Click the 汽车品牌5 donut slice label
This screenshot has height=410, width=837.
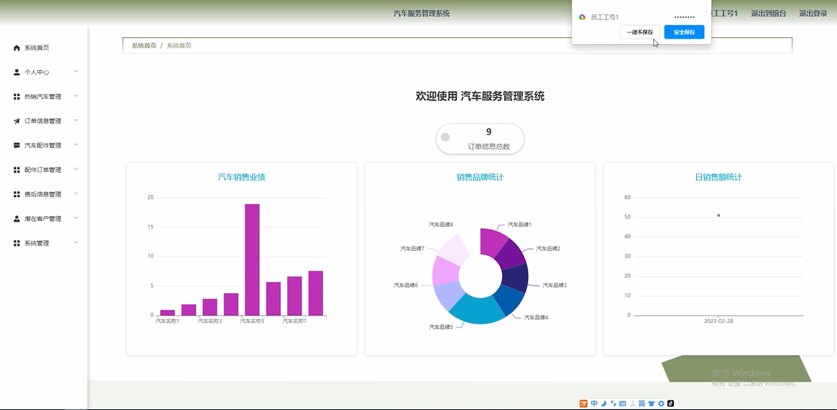pos(441,327)
